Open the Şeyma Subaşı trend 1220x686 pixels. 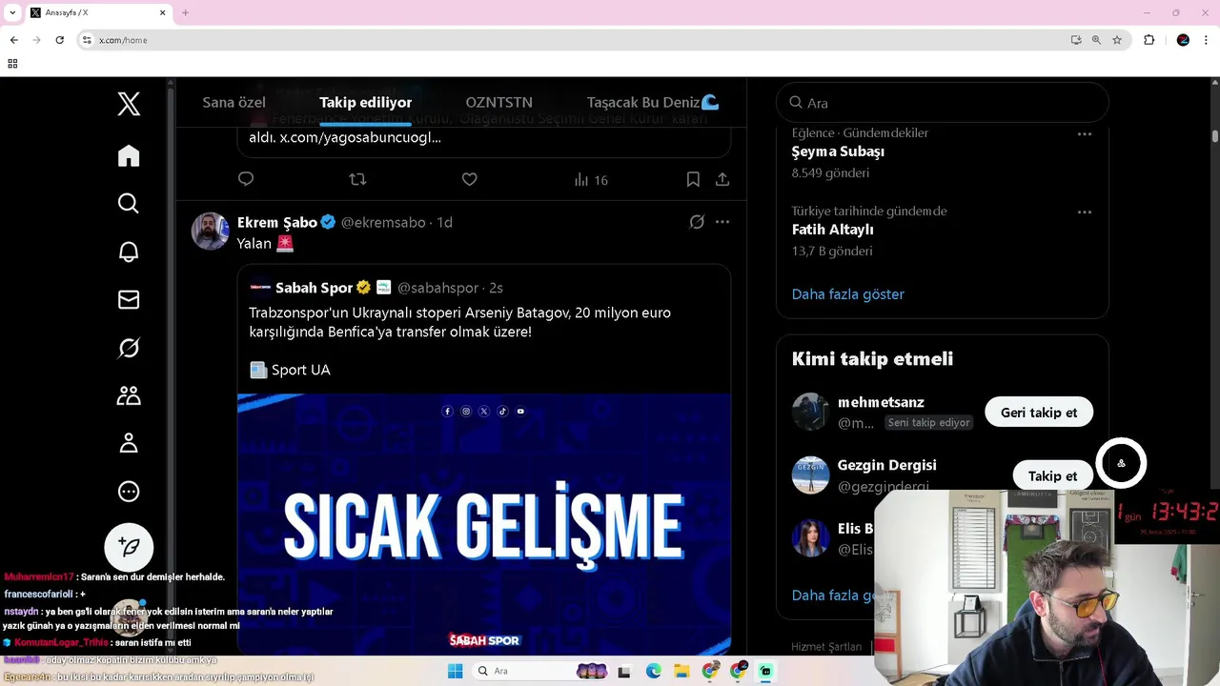(838, 151)
